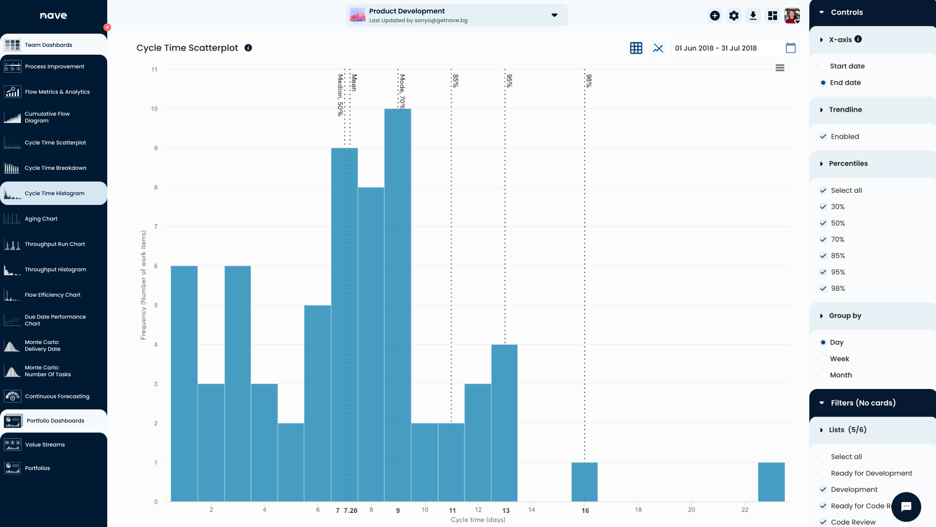Click the crossed-lines icon next to date range
The width and height of the screenshot is (936, 527).
click(x=658, y=48)
